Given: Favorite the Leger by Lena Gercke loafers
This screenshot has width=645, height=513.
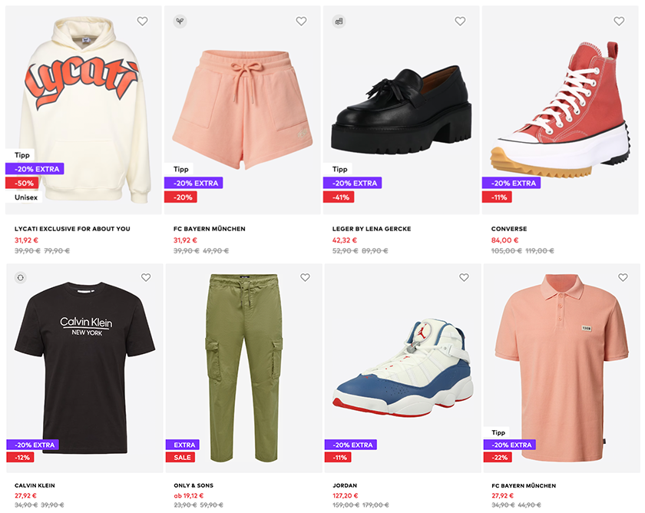Looking at the screenshot, I should pos(460,22).
